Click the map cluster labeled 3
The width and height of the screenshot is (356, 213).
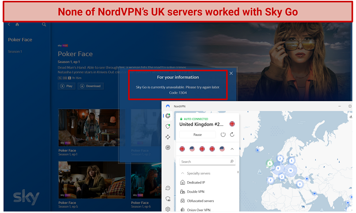[300, 184]
